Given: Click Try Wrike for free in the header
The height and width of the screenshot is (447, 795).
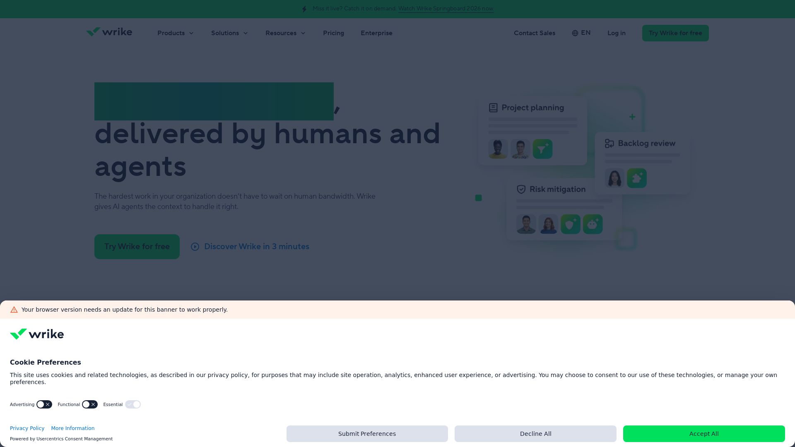Looking at the screenshot, I should tap(675, 33).
